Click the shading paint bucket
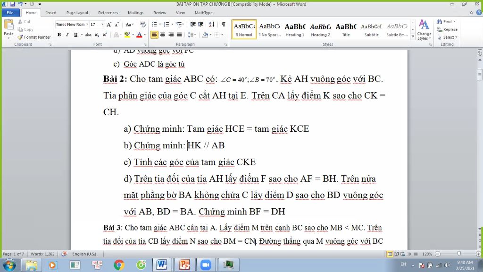This screenshot has height=272, width=483. [x=205, y=35]
